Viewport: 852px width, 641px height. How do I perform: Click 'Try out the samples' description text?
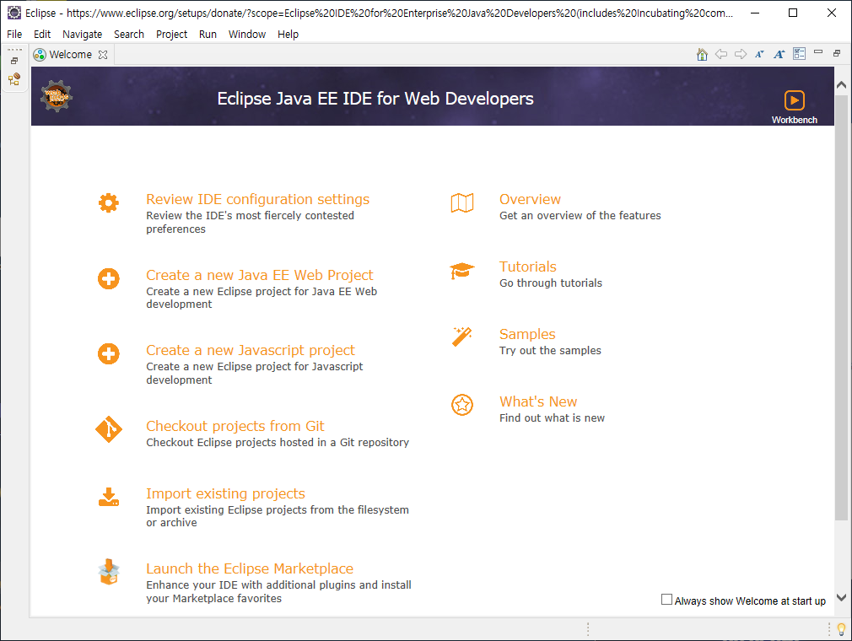[x=550, y=350]
